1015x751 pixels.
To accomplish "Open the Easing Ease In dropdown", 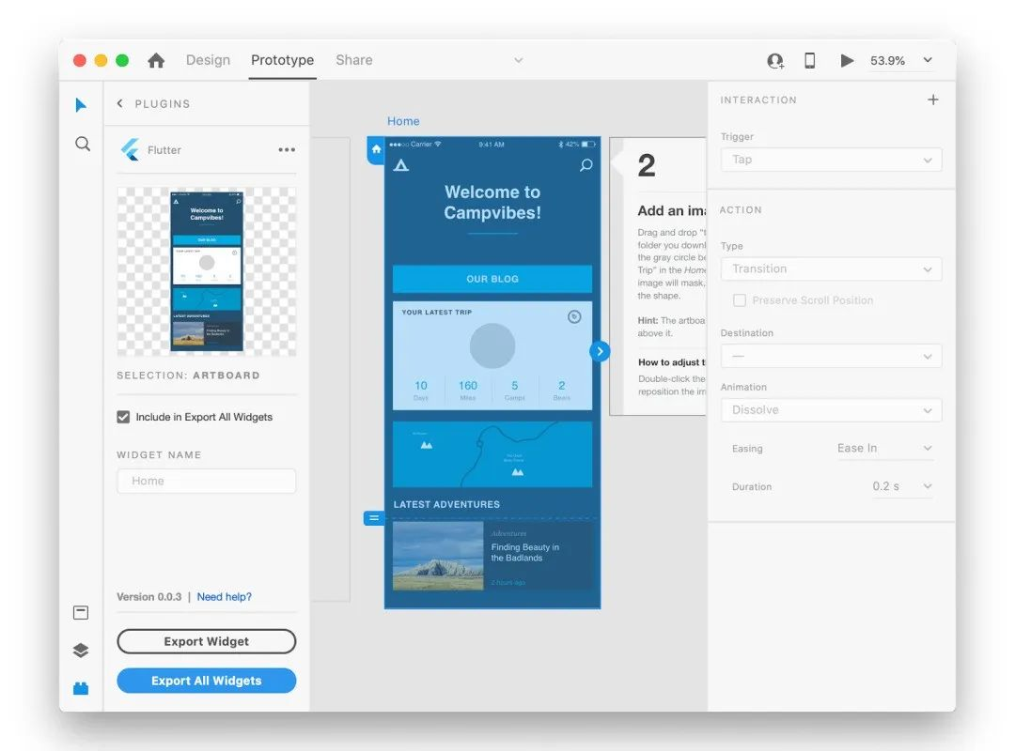I will pos(884,449).
